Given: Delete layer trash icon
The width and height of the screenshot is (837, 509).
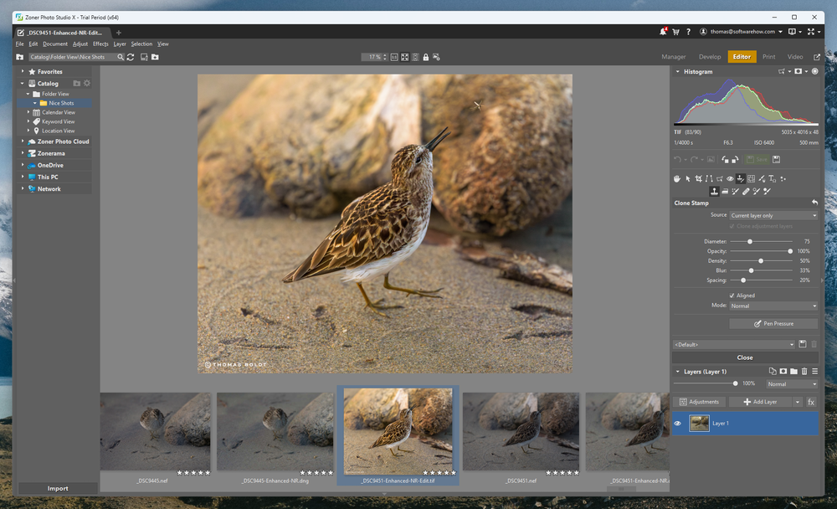Looking at the screenshot, I should (804, 371).
